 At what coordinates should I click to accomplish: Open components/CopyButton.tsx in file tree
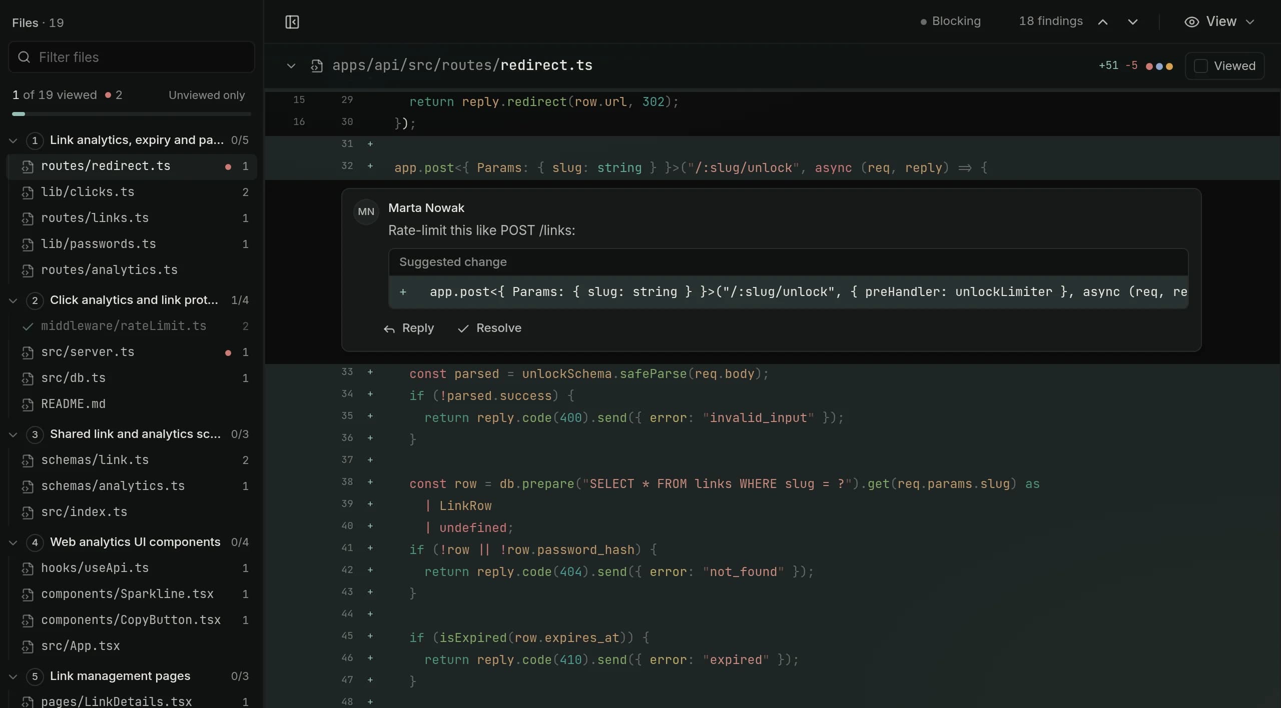click(132, 620)
